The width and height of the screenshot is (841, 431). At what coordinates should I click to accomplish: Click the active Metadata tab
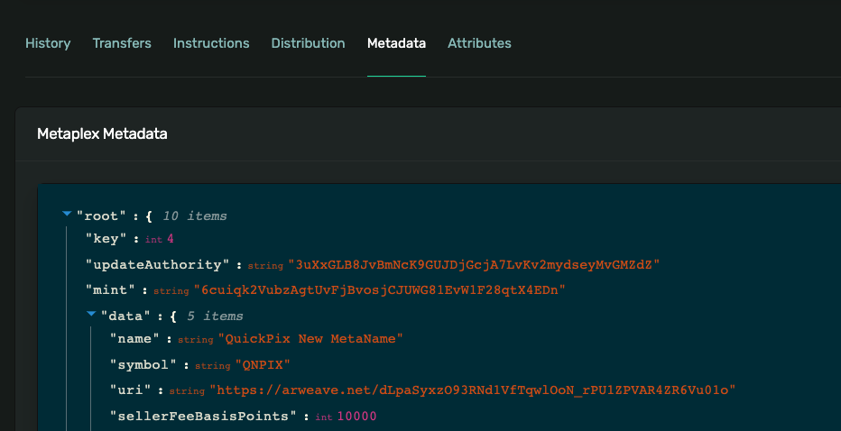[396, 43]
